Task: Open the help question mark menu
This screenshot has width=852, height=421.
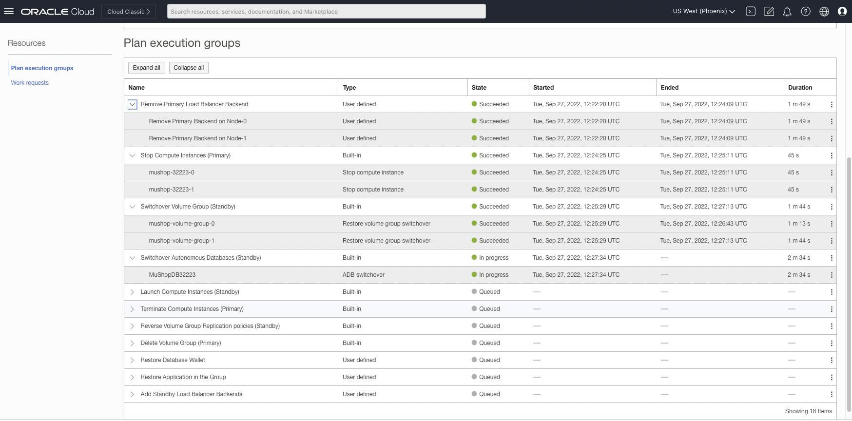Action: coord(806,11)
